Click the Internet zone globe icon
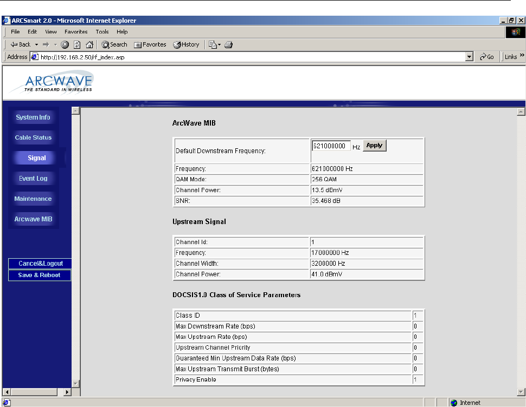The width and height of the screenshot is (526, 407). pyautogui.click(x=454, y=403)
